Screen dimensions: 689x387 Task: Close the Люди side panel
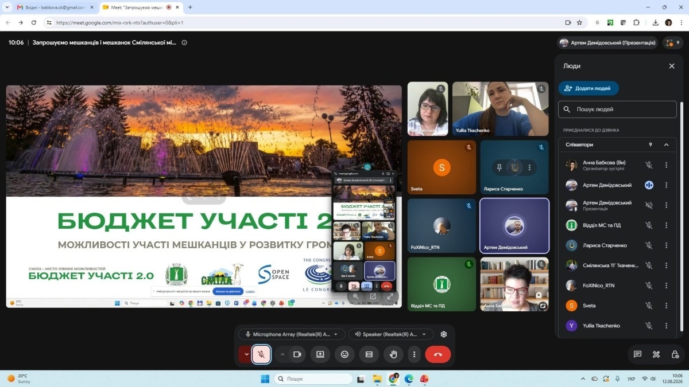pyautogui.click(x=671, y=66)
